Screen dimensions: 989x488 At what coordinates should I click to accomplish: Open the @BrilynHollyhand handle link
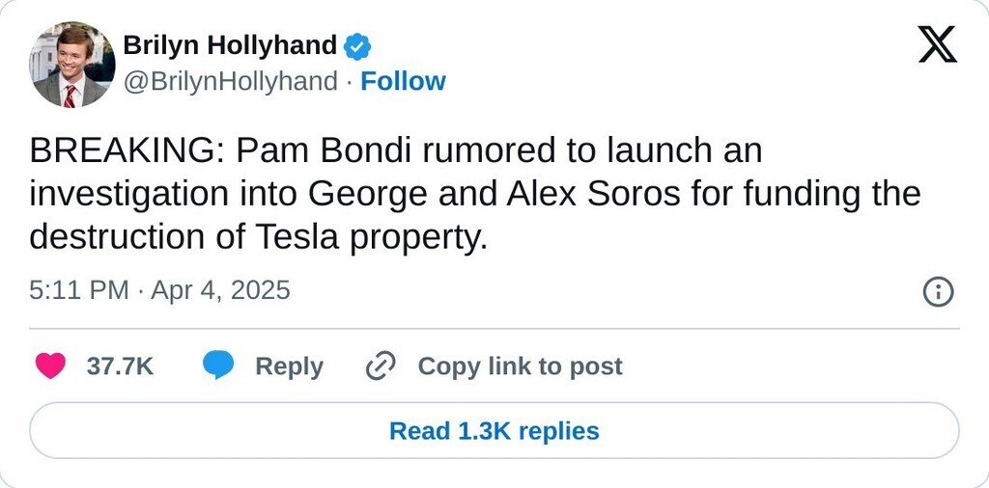coord(231,82)
